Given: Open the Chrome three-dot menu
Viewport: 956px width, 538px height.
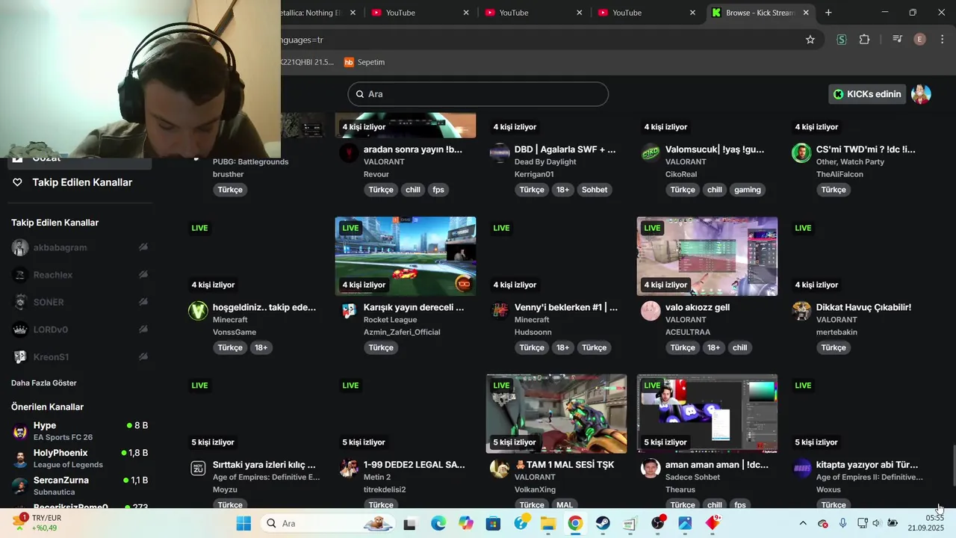Looking at the screenshot, I should pos(943,40).
